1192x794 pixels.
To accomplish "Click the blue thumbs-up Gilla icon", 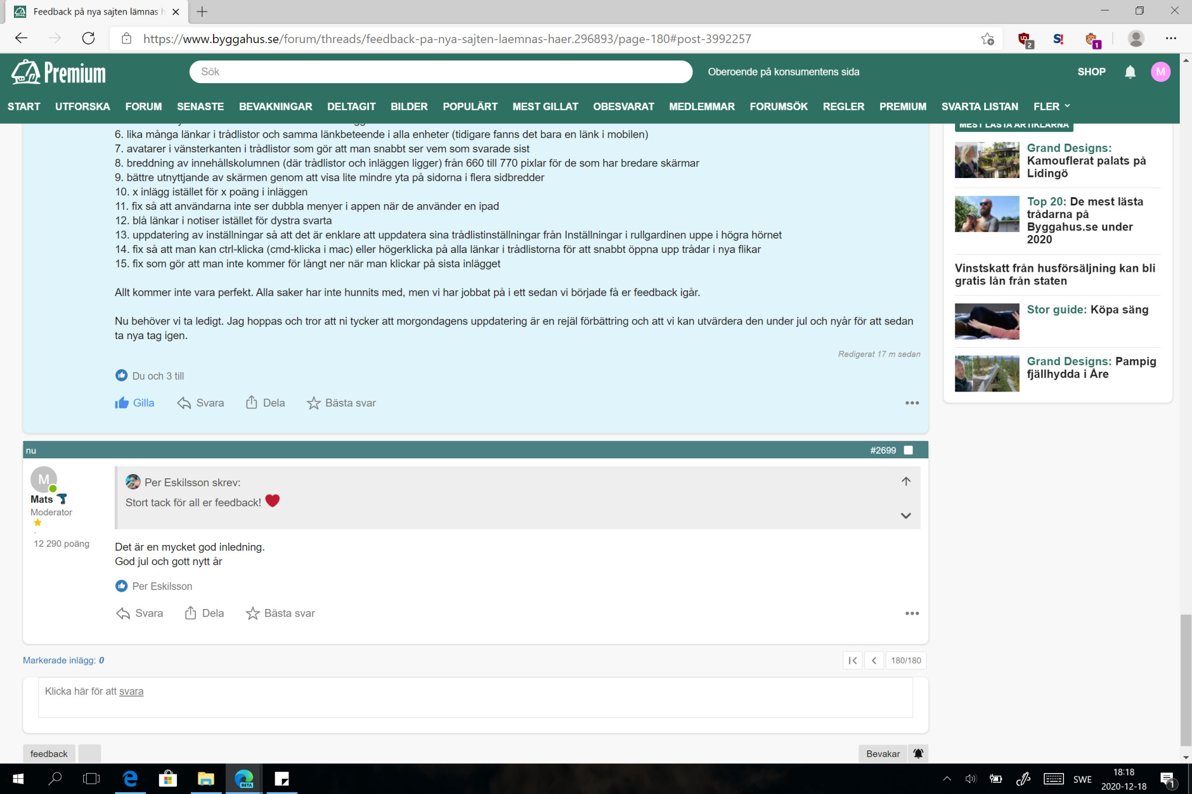I will [x=122, y=403].
